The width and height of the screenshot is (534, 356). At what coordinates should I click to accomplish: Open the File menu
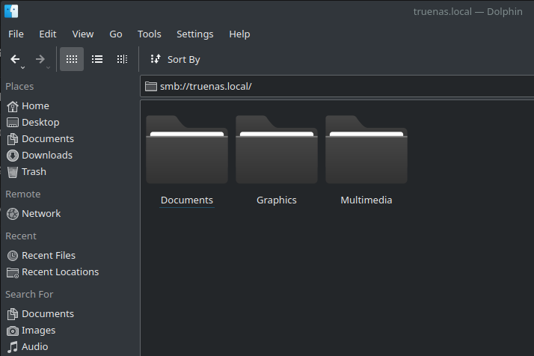16,34
